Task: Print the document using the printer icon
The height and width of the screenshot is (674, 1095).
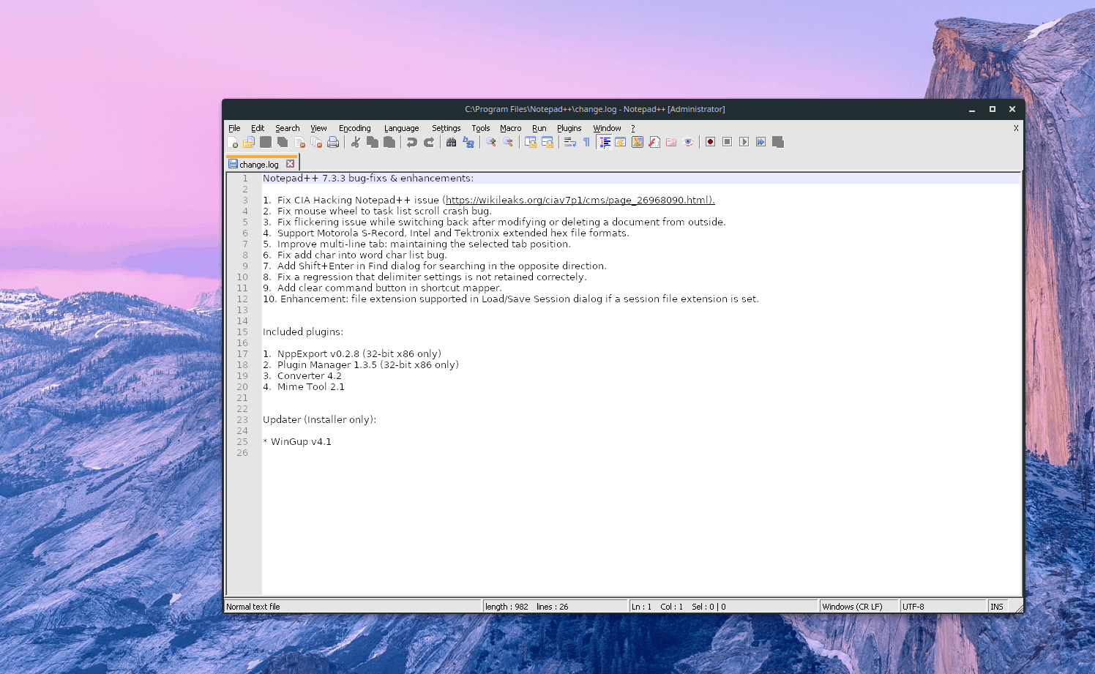Action: coord(333,142)
